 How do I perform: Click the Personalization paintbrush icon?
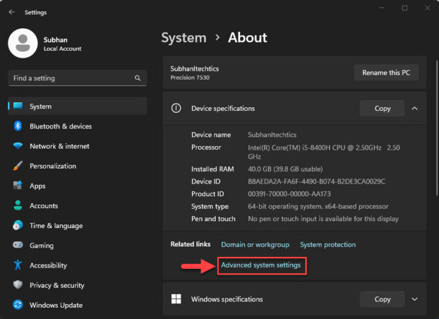pyautogui.click(x=18, y=165)
